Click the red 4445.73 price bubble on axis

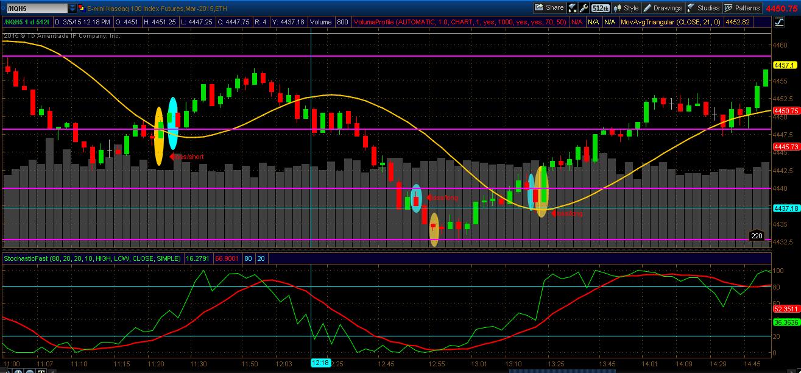pos(786,147)
